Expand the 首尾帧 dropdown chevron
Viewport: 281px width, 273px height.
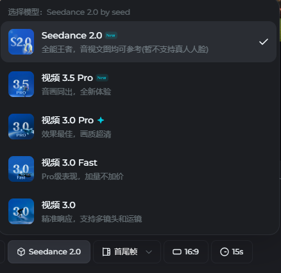(149, 252)
